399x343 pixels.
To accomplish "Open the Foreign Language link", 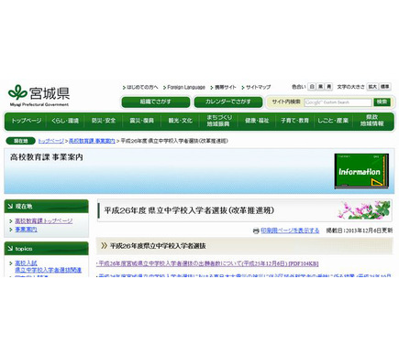I will (x=186, y=87).
